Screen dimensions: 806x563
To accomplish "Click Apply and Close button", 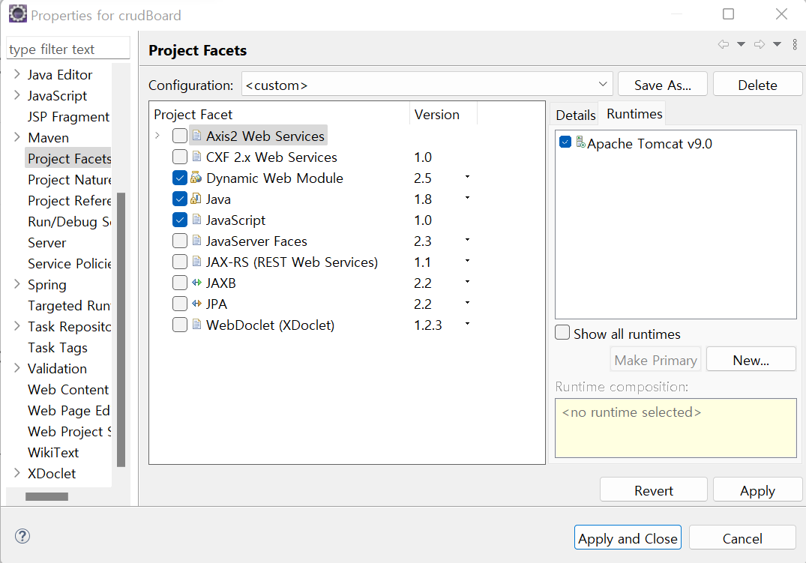I will (x=628, y=538).
